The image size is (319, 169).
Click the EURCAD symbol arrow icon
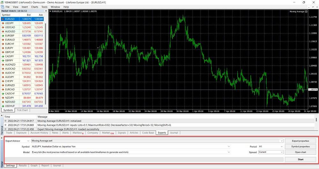click(3, 89)
